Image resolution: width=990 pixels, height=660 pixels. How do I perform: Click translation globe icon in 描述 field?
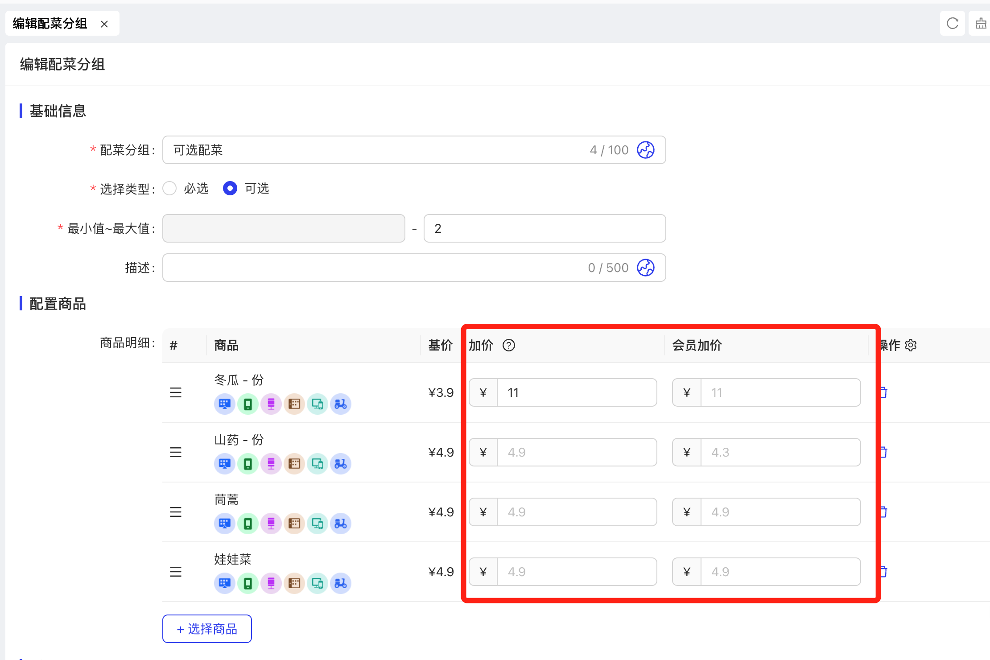pyautogui.click(x=645, y=268)
